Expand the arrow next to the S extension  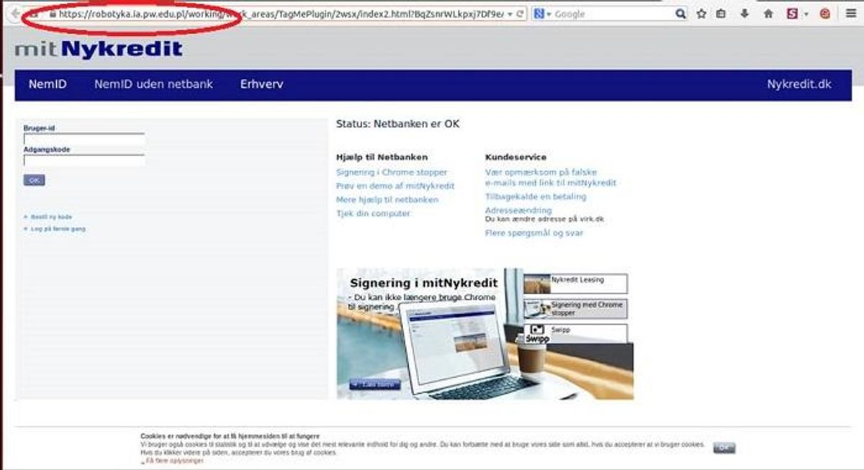click(x=806, y=14)
